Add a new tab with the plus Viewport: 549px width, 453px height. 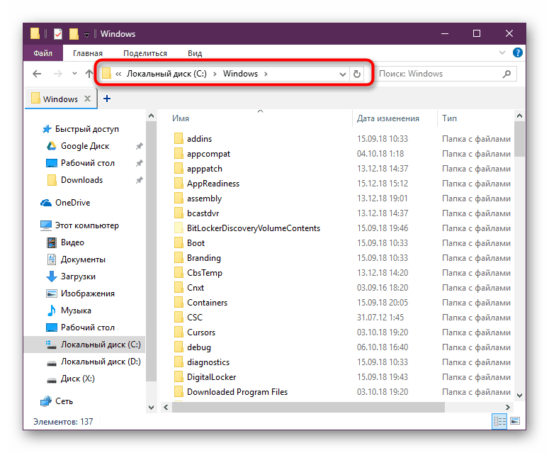coord(107,99)
